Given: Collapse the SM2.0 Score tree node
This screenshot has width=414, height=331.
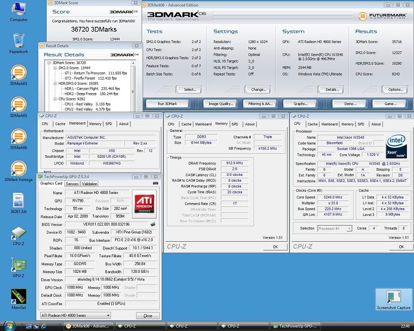Looking at the screenshot, I should pyautogui.click(x=55, y=68).
